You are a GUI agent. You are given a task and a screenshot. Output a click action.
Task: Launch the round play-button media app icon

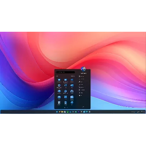(59, 85)
